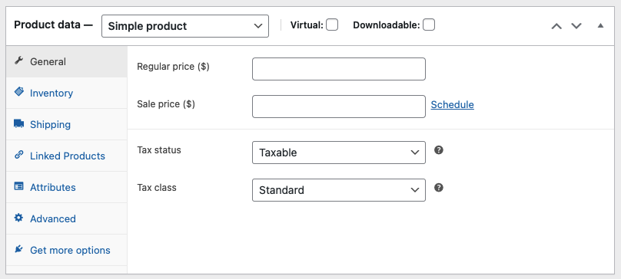
Task: Open the Simple product type dropdown
Action: [185, 26]
